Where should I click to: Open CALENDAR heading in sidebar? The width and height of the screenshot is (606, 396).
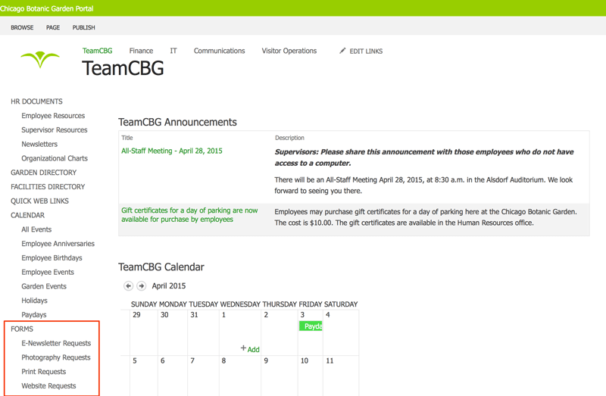pos(27,215)
